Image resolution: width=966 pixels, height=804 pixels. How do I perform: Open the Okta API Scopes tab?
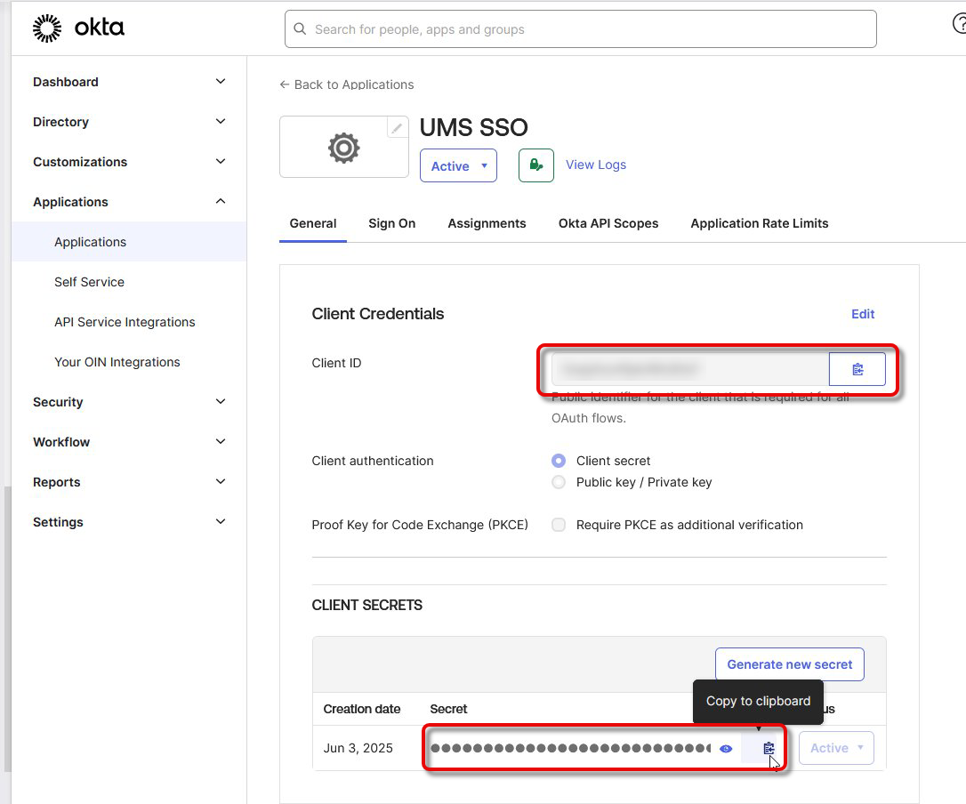pyautogui.click(x=608, y=223)
